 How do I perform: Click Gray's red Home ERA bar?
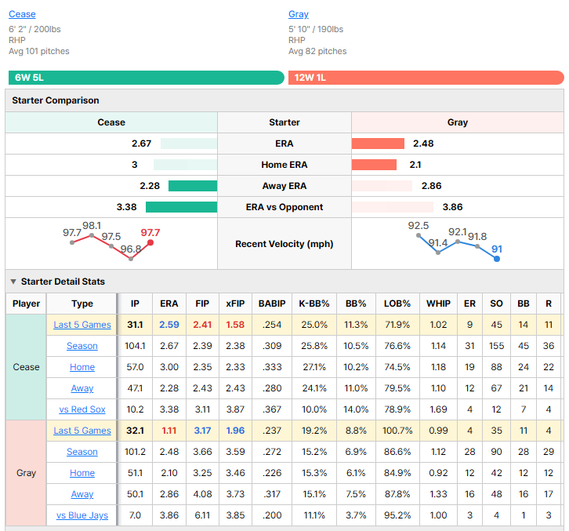pyautogui.click(x=374, y=165)
